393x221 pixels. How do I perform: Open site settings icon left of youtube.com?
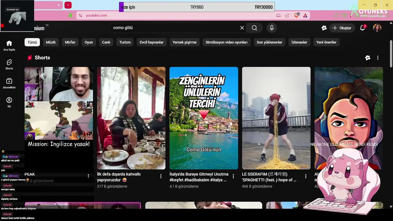coord(80,15)
